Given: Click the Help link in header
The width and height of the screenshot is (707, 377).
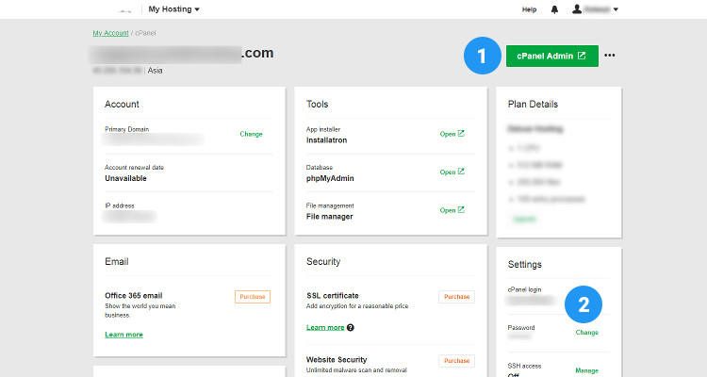Looking at the screenshot, I should (529, 9).
